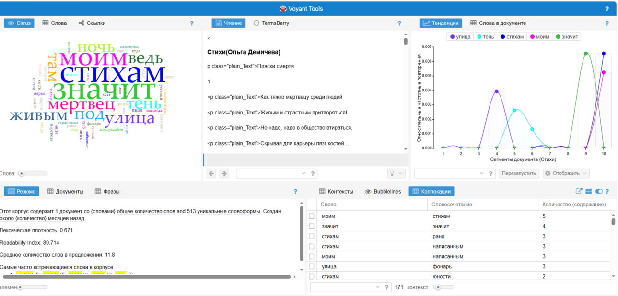Click help beside reader search field
This screenshot has height=296, width=618.
tap(313, 173)
